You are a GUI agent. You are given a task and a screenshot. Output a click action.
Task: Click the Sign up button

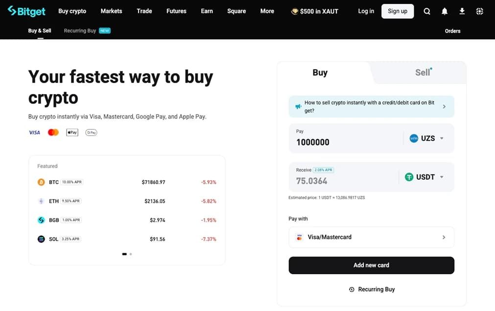pos(398,11)
